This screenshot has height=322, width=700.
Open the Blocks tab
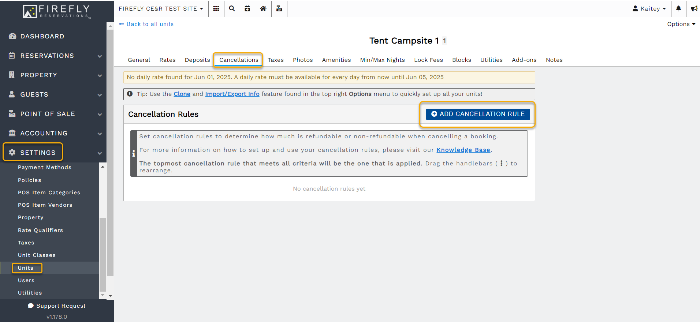[x=462, y=60]
